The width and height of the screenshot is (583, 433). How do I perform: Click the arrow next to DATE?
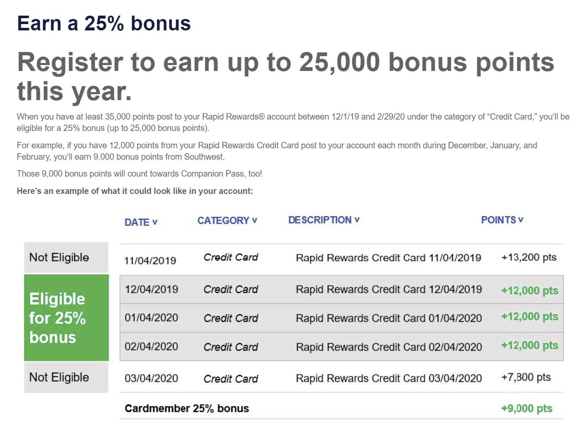[x=155, y=222]
